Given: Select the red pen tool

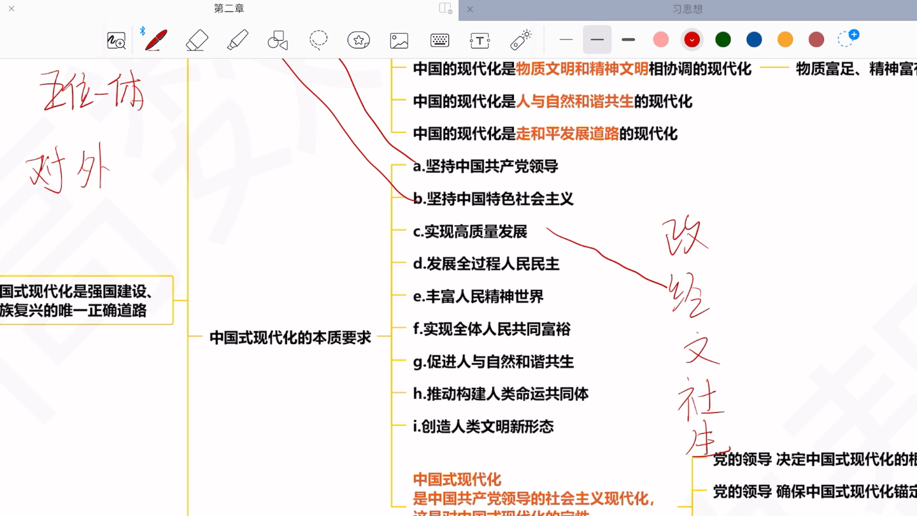Looking at the screenshot, I should (x=155, y=40).
